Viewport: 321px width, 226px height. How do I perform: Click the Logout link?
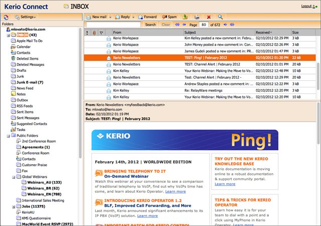pos(306,6)
